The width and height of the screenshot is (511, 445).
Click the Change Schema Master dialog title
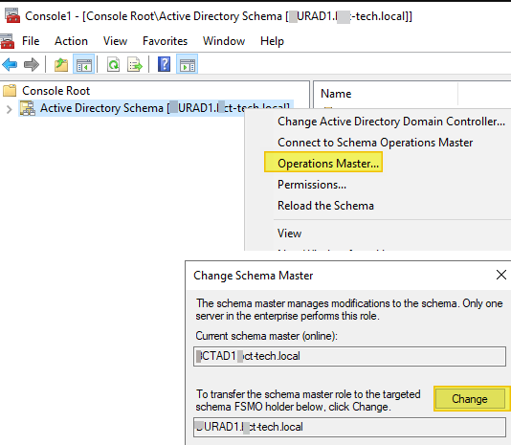point(254,276)
